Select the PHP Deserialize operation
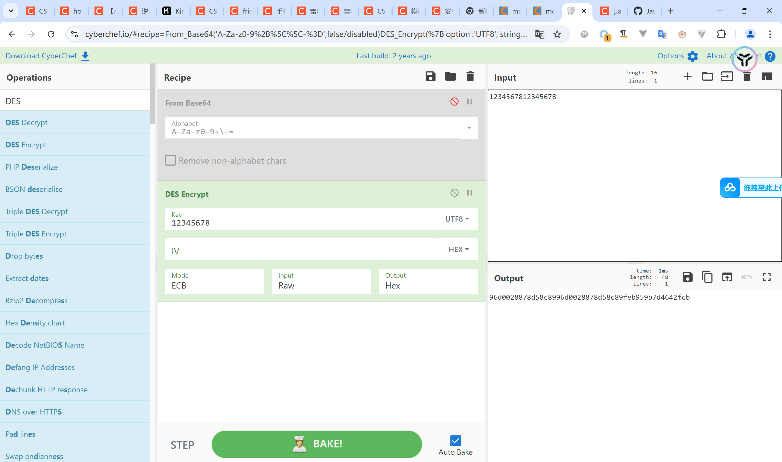Image resolution: width=782 pixels, height=462 pixels. pos(75,167)
